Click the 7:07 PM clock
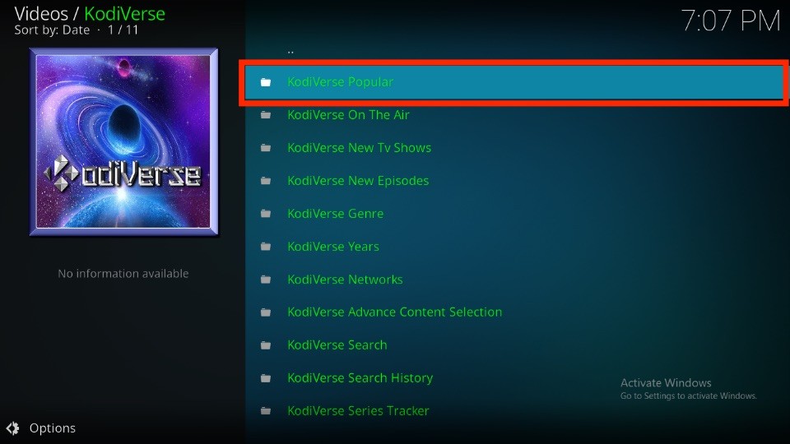790x444 pixels. [x=731, y=21]
